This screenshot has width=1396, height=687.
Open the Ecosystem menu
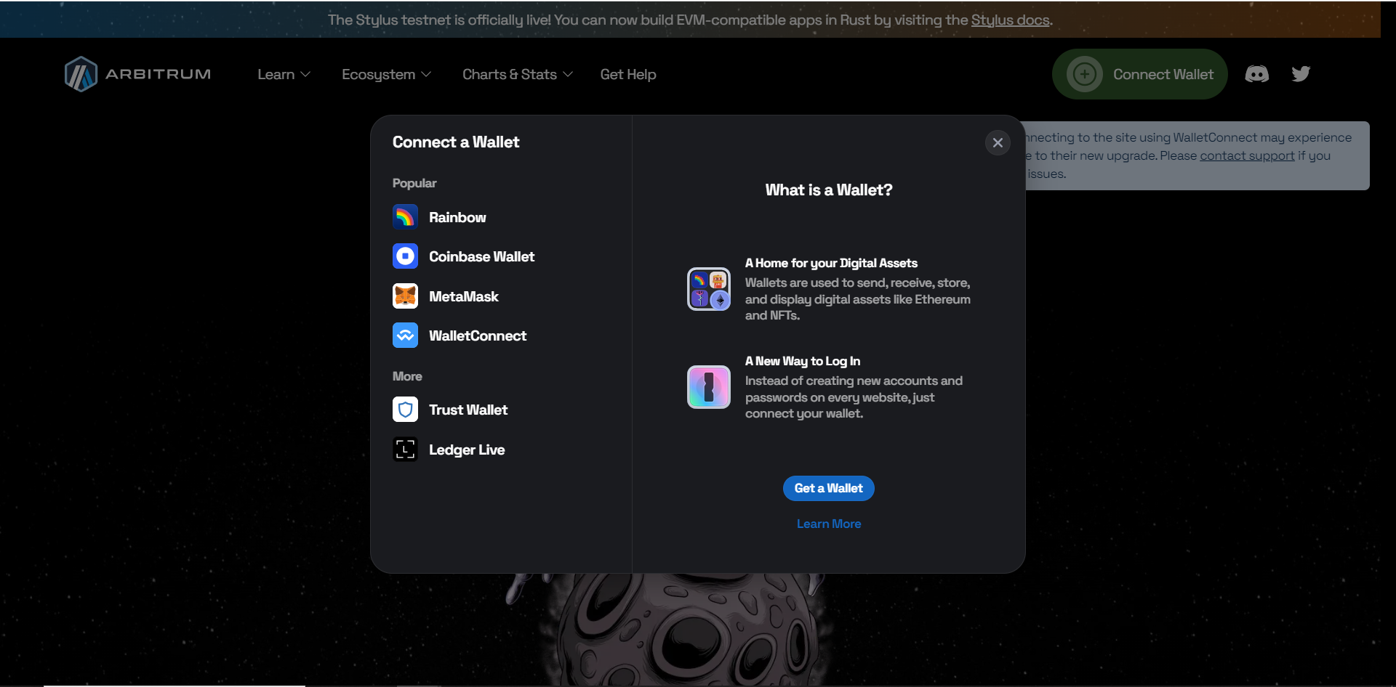pyautogui.click(x=386, y=75)
